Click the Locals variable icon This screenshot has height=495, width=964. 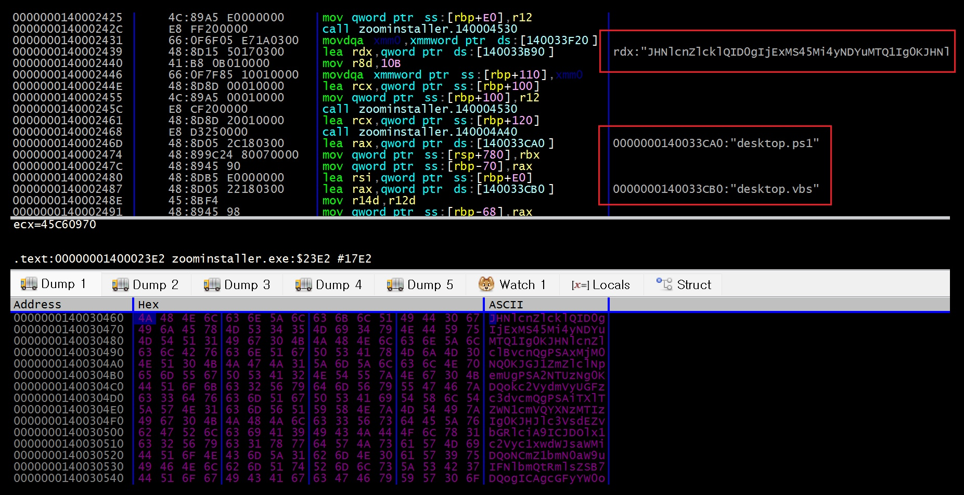pos(580,285)
